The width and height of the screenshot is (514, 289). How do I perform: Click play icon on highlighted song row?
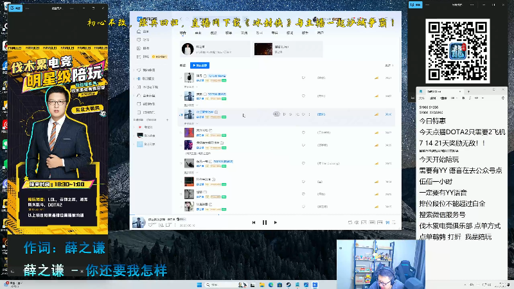coord(284,114)
